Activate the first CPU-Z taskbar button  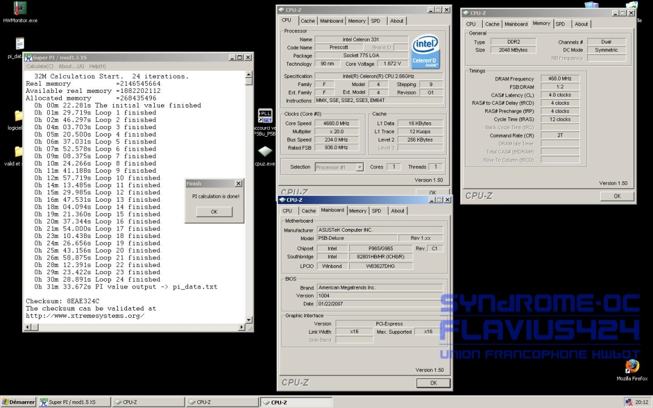pyautogui.click(x=149, y=402)
